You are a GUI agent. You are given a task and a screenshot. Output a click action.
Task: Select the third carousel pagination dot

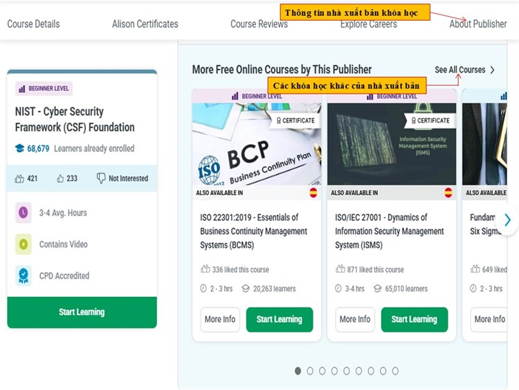coord(322,371)
